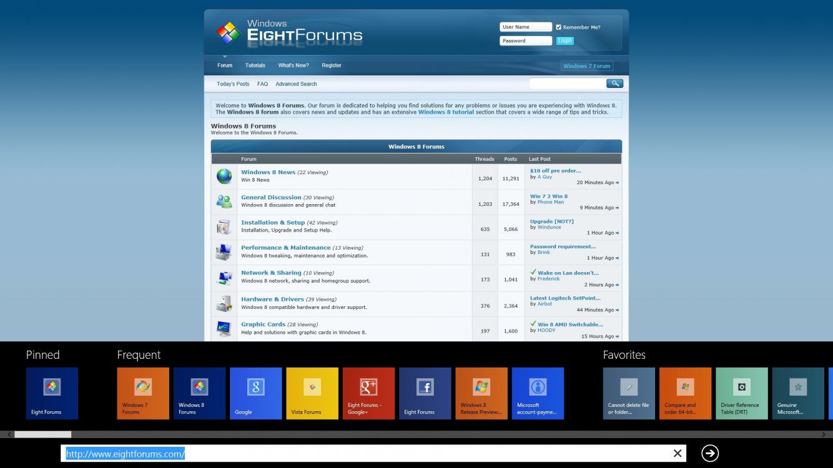This screenshot has height=468, width=833.
Task: Open the Google frequent tile
Action: (x=255, y=393)
